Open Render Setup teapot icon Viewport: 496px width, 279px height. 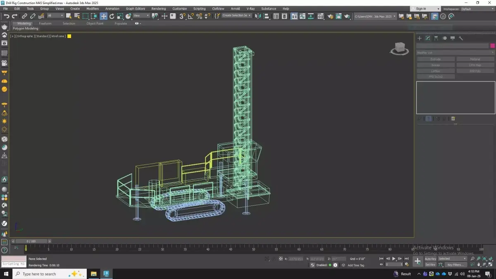(330, 16)
